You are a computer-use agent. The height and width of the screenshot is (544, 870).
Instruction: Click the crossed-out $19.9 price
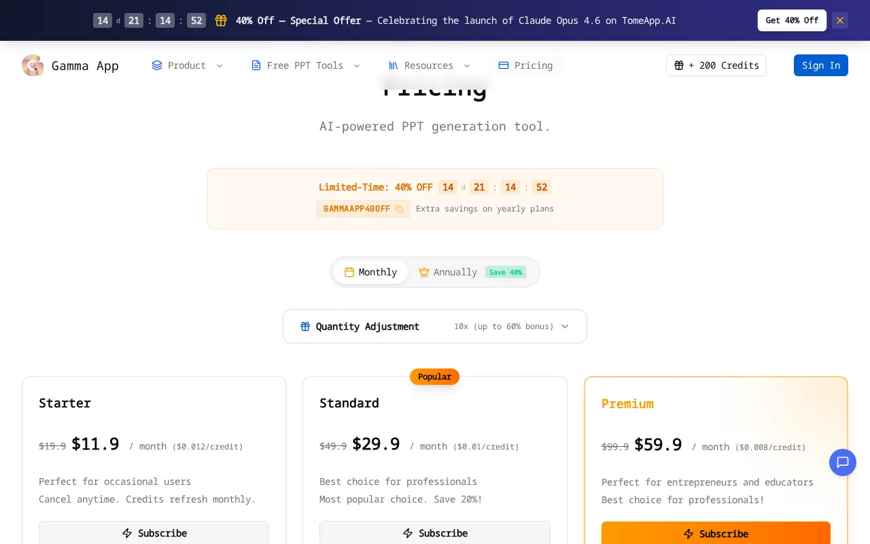52,446
